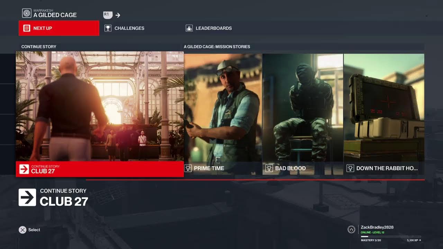Click the Bad Blood lightbulb icon
This screenshot has width=443, height=249.
tap(269, 168)
